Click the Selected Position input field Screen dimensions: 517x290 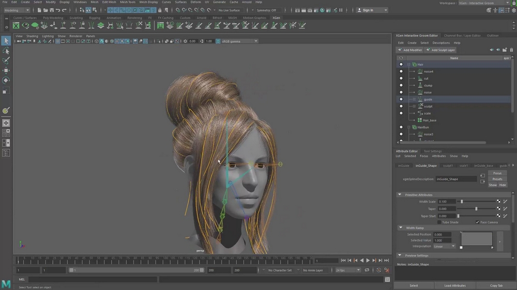click(x=442, y=234)
